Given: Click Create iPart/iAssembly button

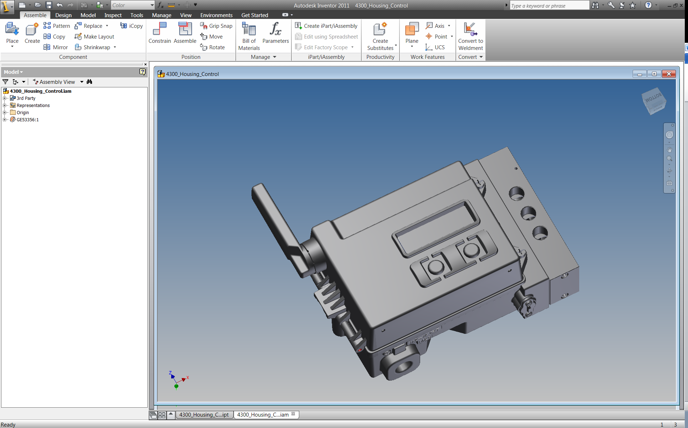Looking at the screenshot, I should (326, 26).
